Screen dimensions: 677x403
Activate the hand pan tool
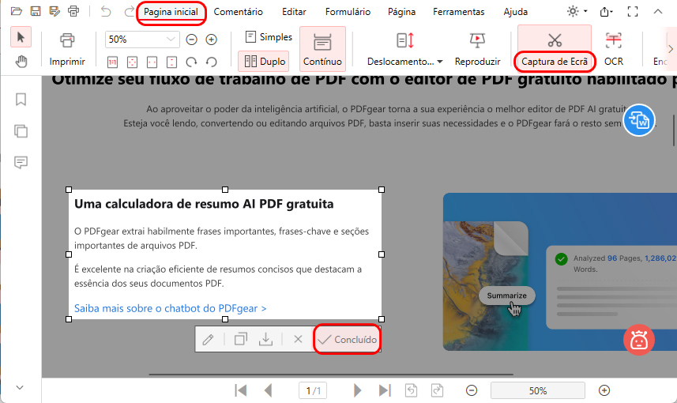point(21,62)
